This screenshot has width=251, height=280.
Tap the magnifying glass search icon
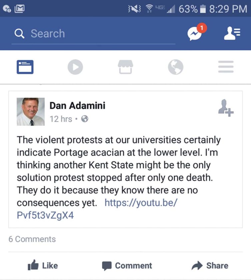click(x=20, y=34)
